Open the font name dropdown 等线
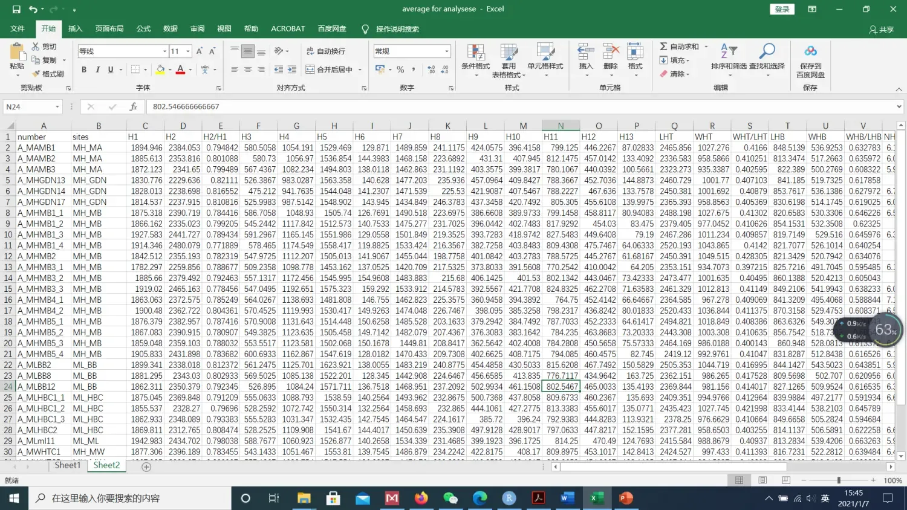 pos(164,51)
